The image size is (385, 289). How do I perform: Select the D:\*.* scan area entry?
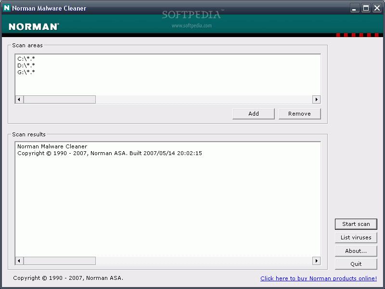pos(26,66)
